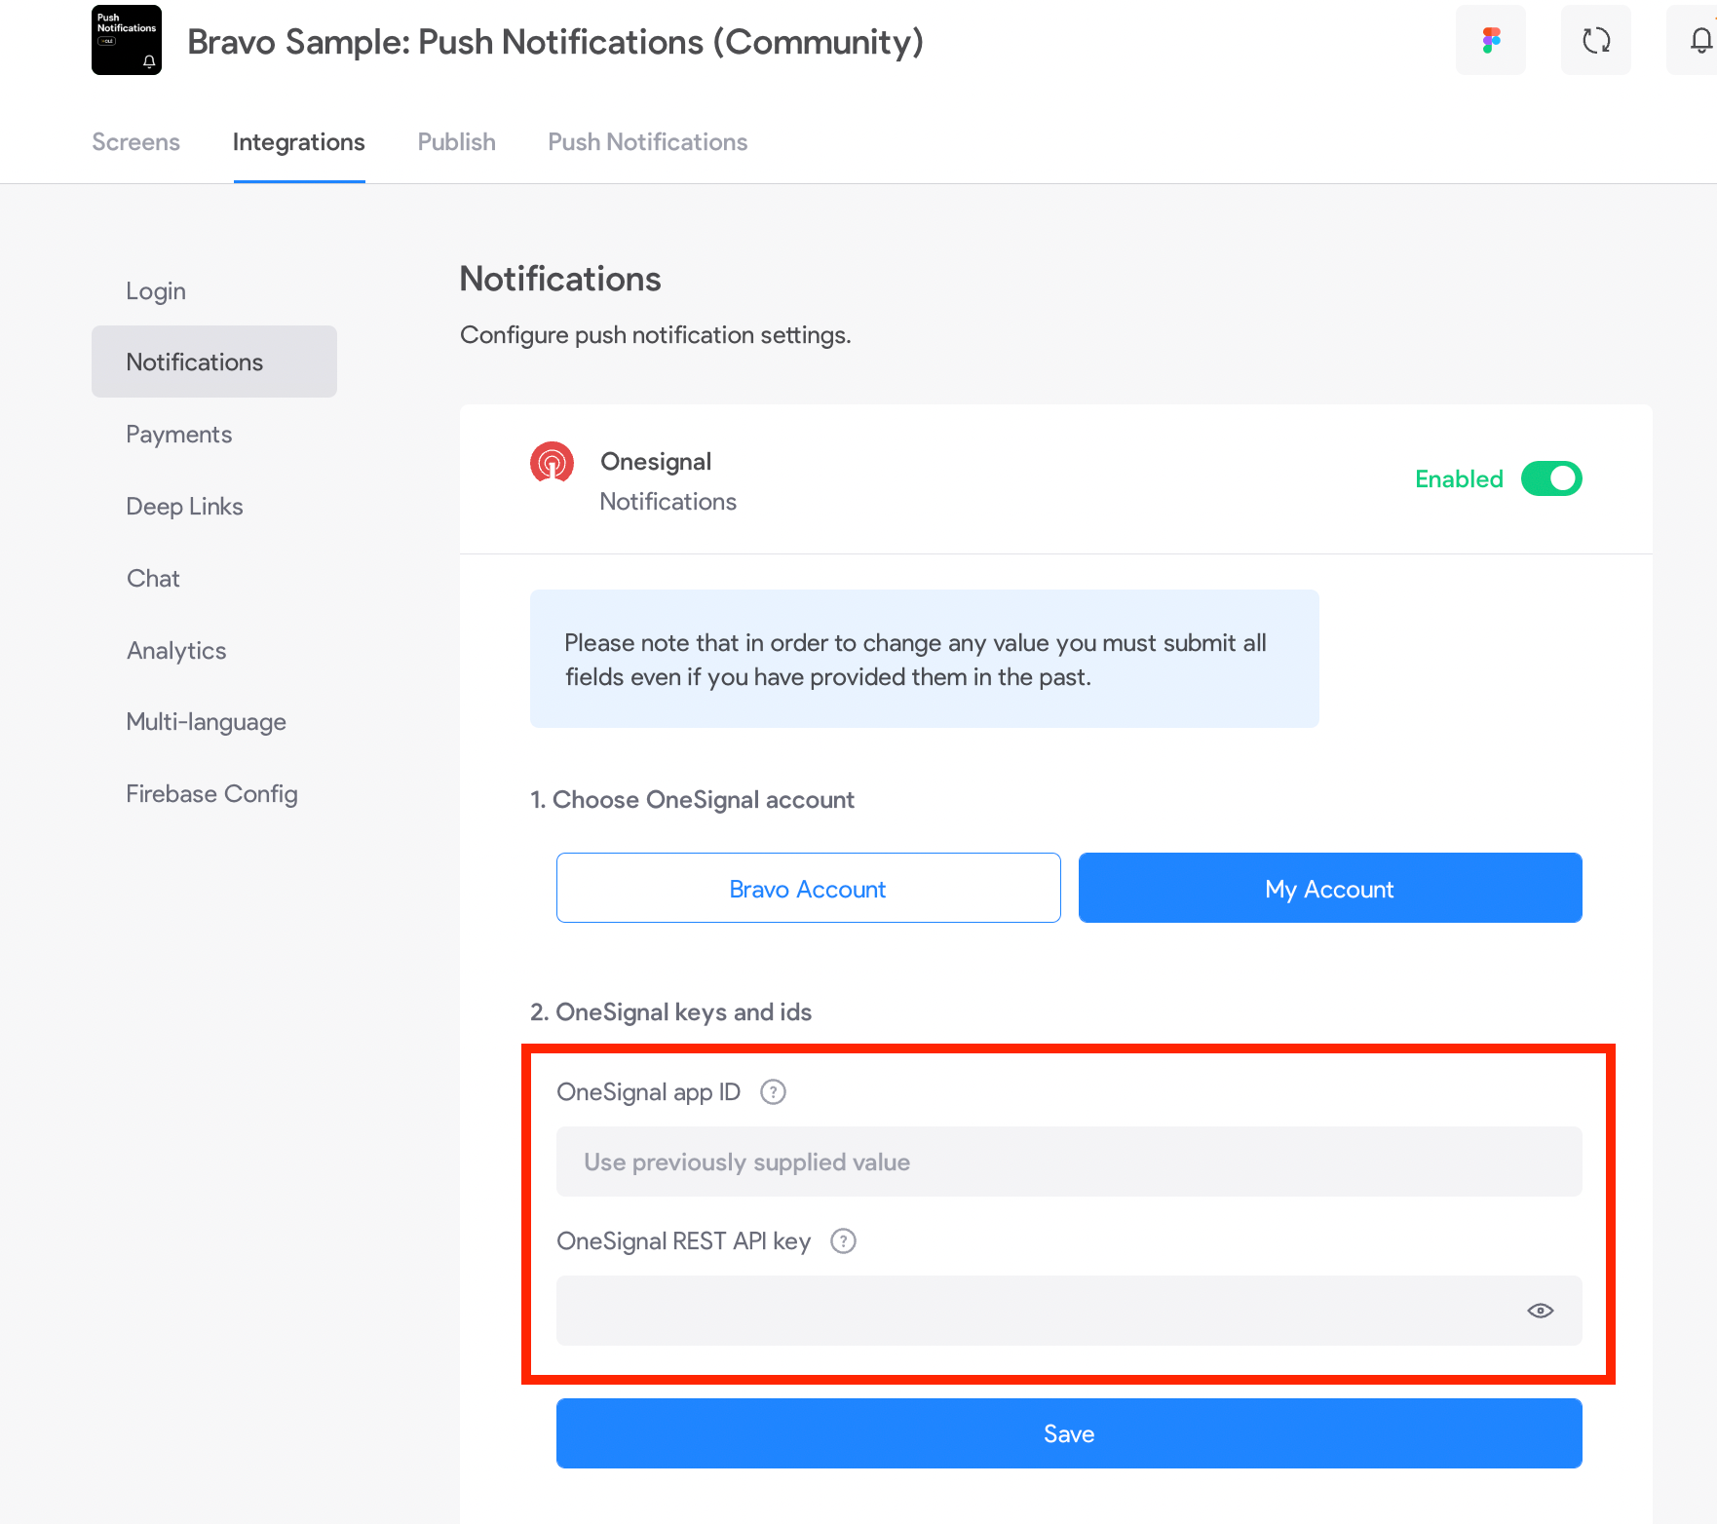Show help for OneSignal app ID
This screenshot has height=1524, width=1717.
click(773, 1091)
